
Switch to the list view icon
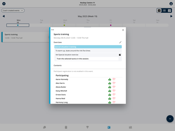click(164, 10)
